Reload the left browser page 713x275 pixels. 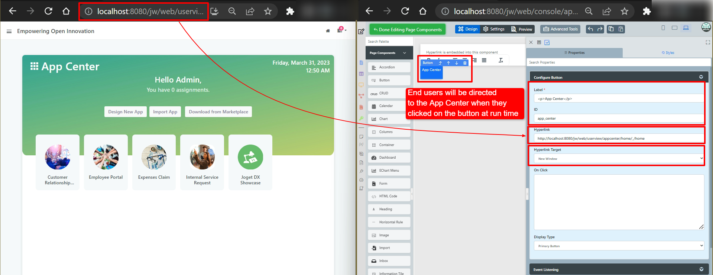tap(48, 11)
